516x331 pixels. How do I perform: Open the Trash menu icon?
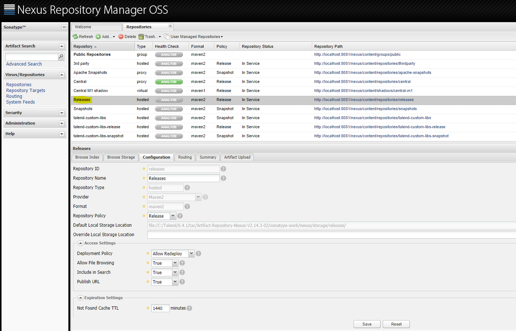click(x=141, y=37)
